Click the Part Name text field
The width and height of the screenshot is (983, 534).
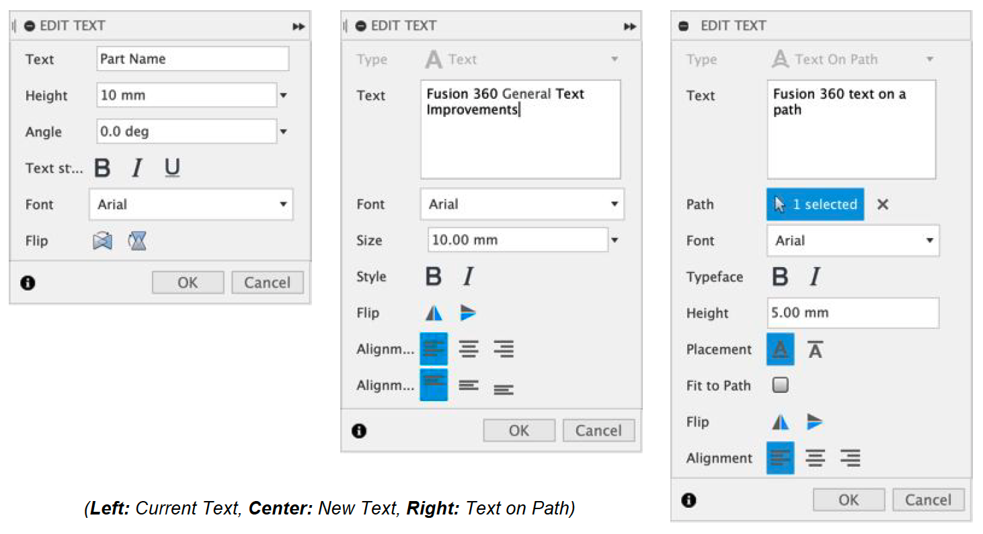coord(192,59)
